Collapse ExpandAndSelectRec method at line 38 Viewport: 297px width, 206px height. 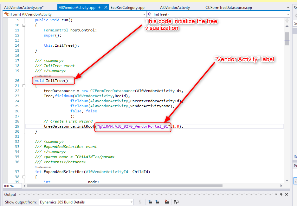(24, 177)
